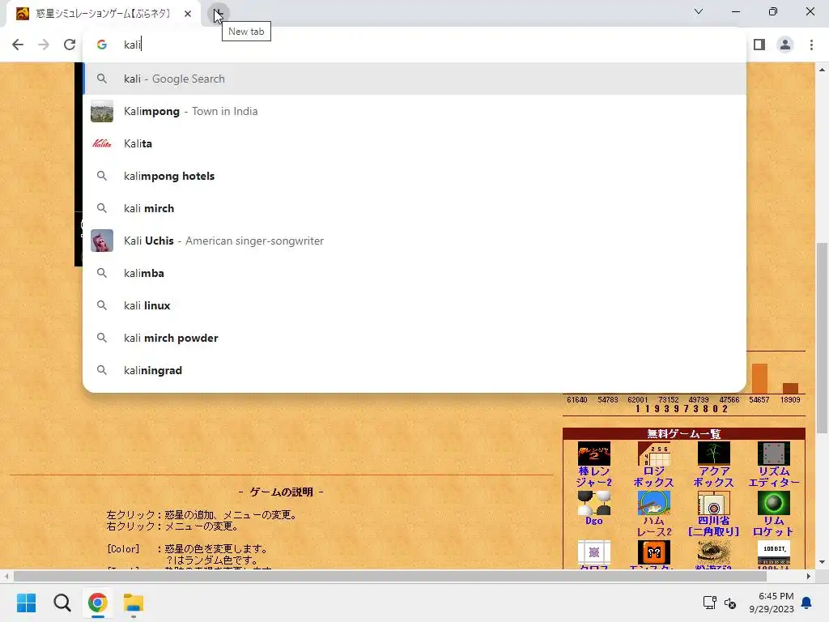Open アクアボックス game icon
The height and width of the screenshot is (622, 829).
(714, 454)
